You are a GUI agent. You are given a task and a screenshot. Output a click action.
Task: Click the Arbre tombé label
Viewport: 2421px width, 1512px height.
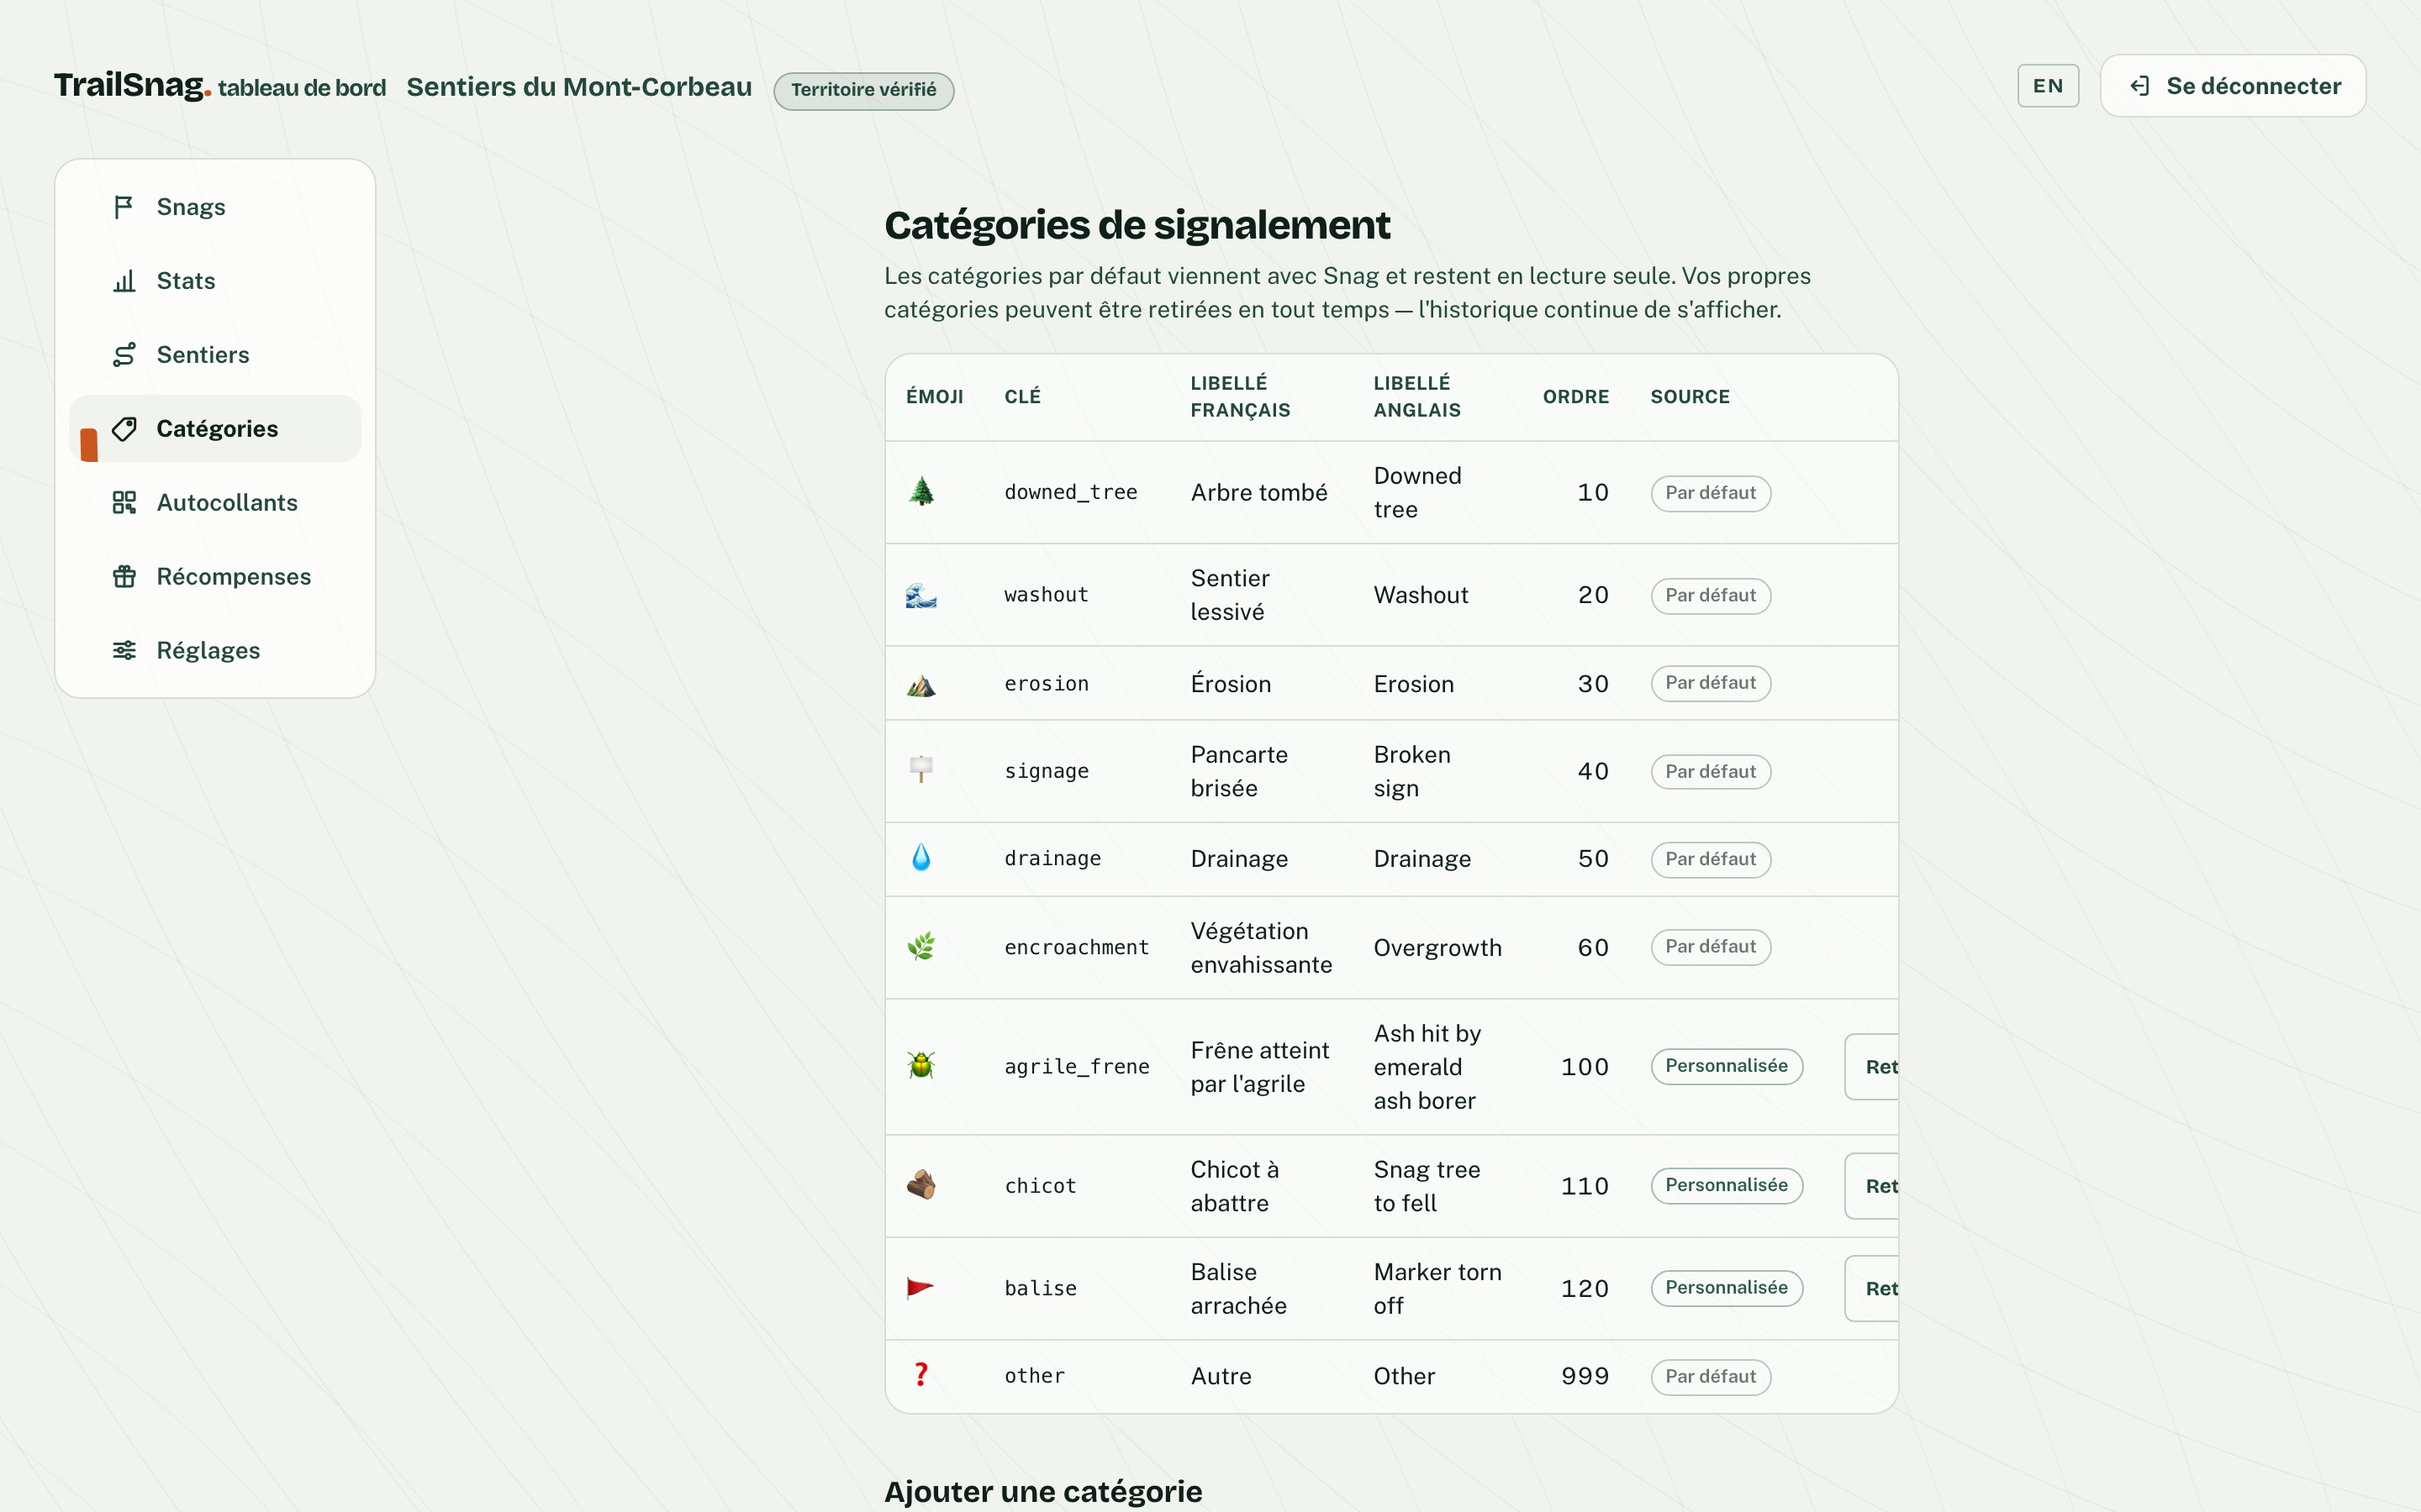1258,493
